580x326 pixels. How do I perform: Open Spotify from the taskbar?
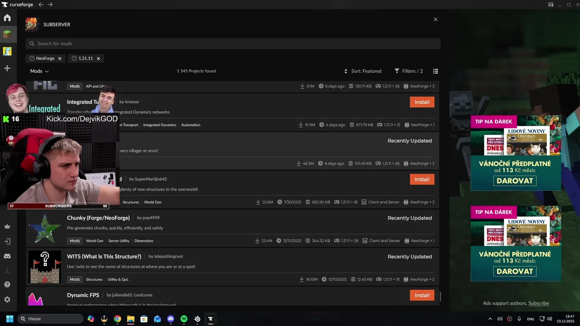tap(184, 319)
